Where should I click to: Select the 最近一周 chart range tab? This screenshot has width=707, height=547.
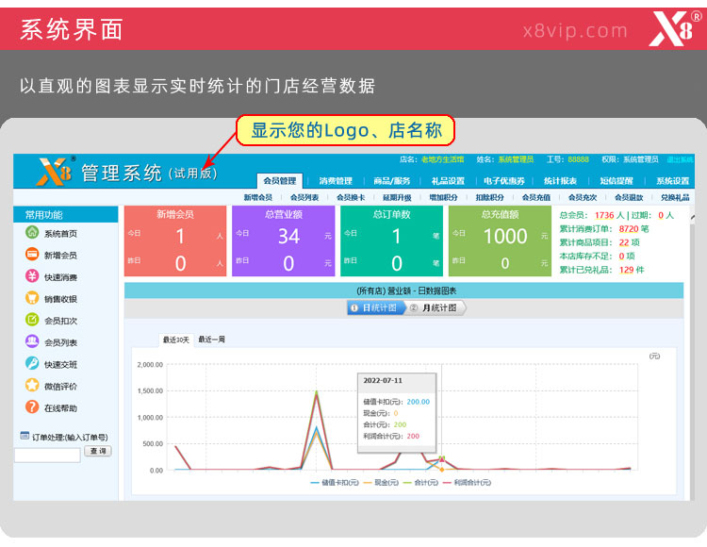(x=211, y=340)
